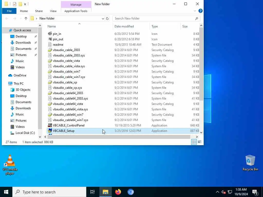Screen dimensions: 263x197
Task: Select vbaudio_cable_2003 security catalog icon
Action: point(50,50)
